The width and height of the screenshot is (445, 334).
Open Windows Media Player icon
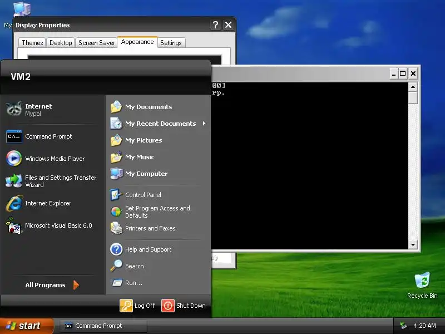point(14,158)
